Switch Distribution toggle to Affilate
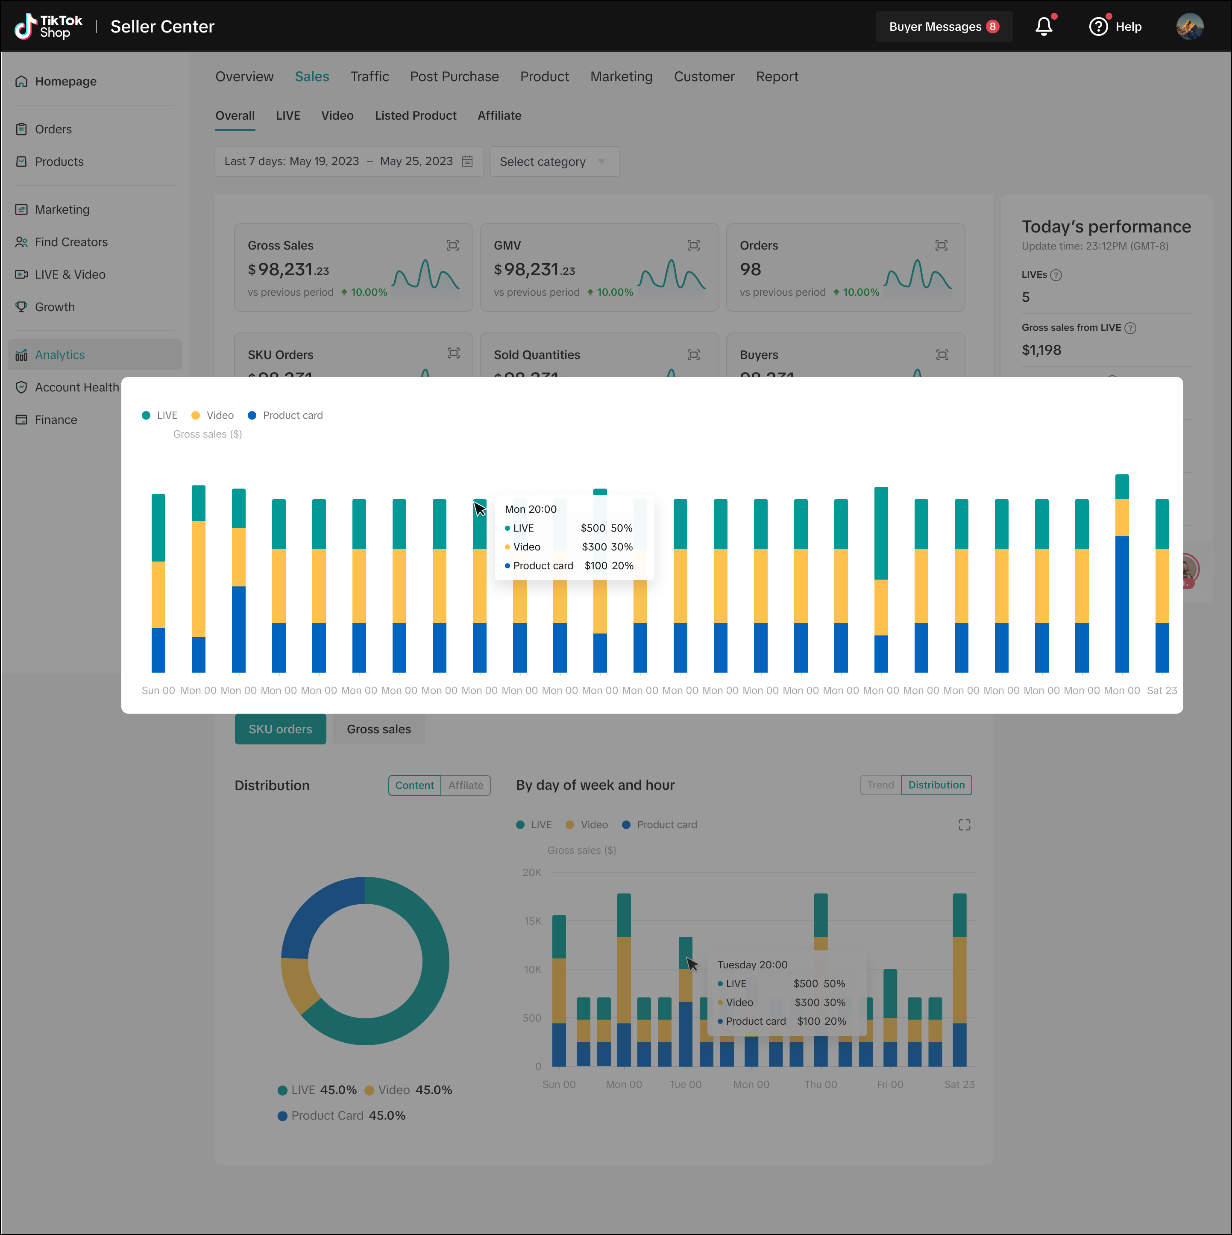The width and height of the screenshot is (1232, 1235). coord(465,785)
